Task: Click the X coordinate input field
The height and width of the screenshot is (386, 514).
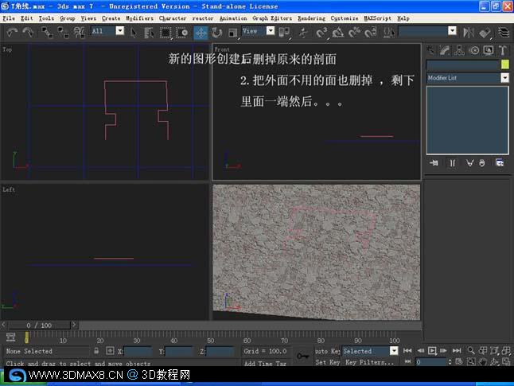Action: click(x=138, y=351)
